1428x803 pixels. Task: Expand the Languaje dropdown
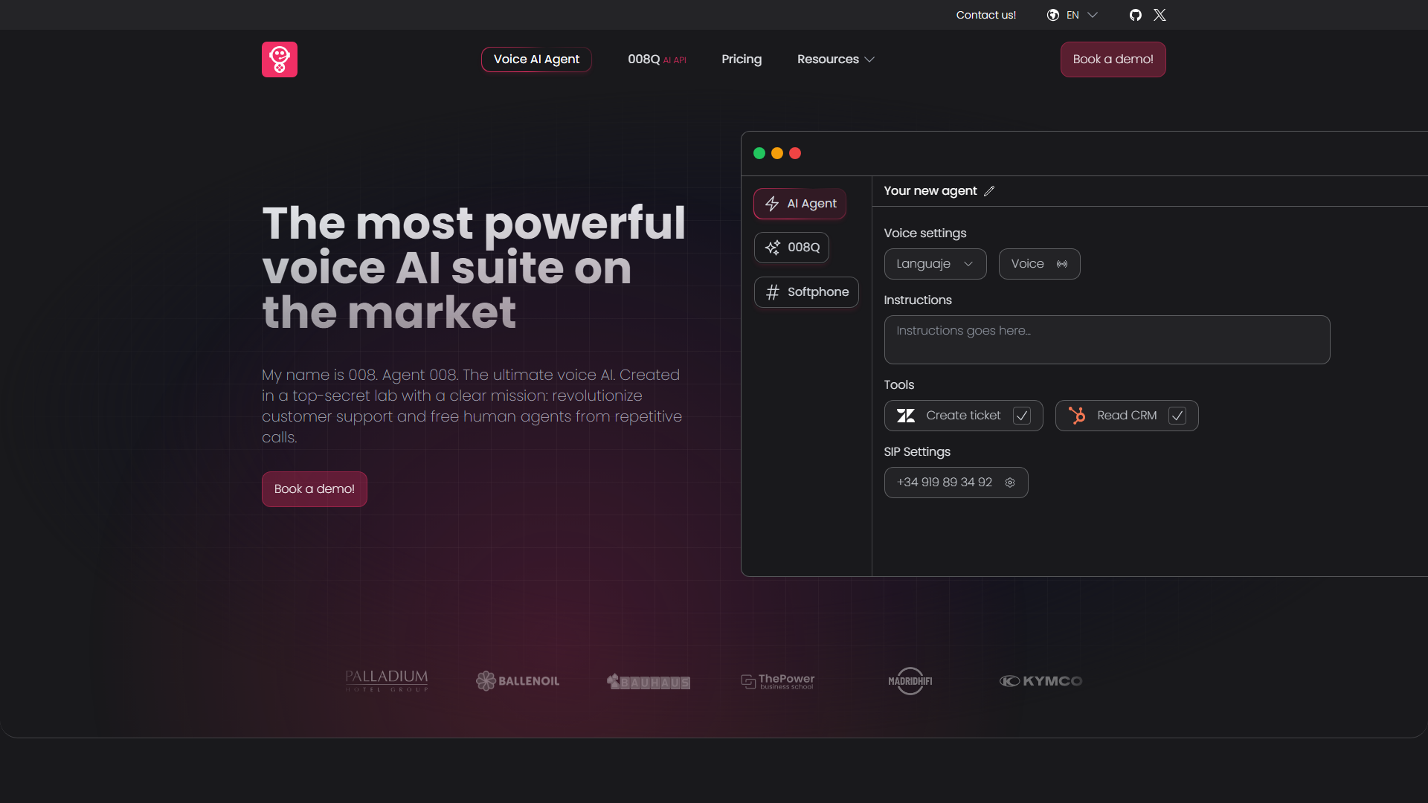(x=935, y=264)
